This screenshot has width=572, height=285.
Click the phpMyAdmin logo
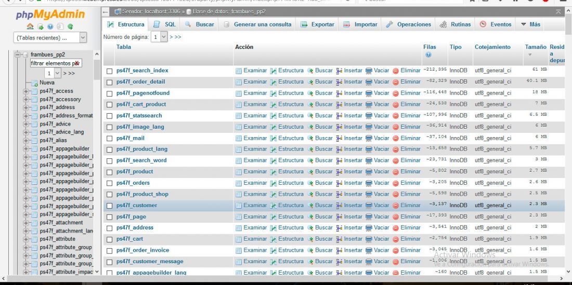[50, 15]
